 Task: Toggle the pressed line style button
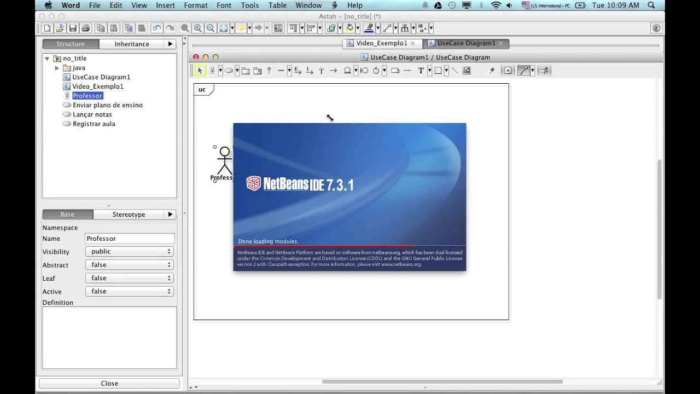tap(523, 71)
